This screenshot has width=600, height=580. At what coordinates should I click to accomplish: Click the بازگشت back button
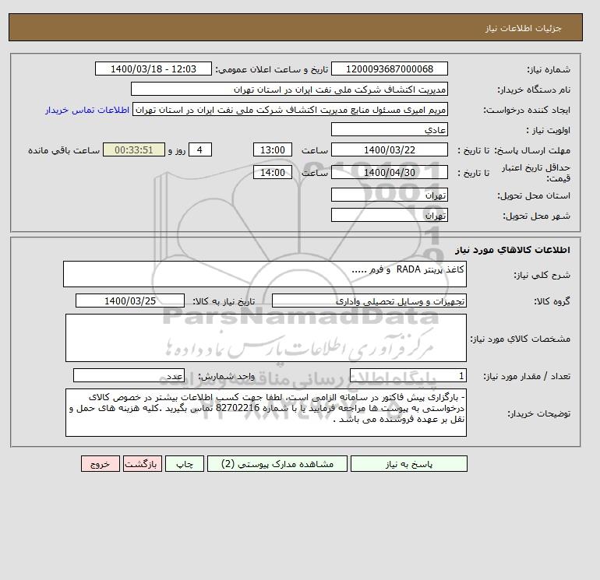click(143, 464)
